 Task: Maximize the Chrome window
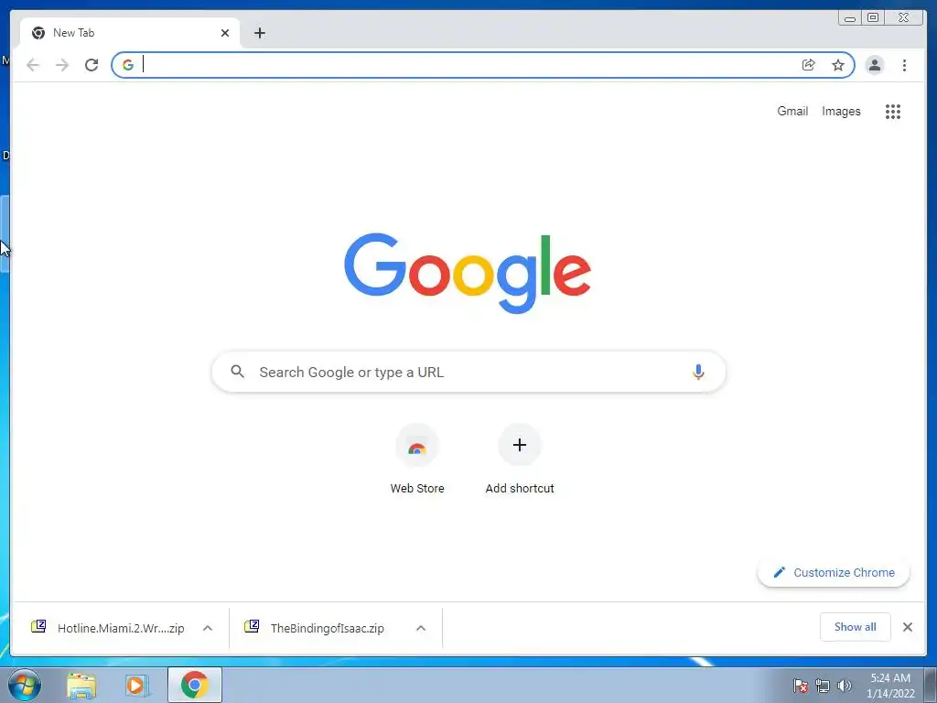point(872,18)
